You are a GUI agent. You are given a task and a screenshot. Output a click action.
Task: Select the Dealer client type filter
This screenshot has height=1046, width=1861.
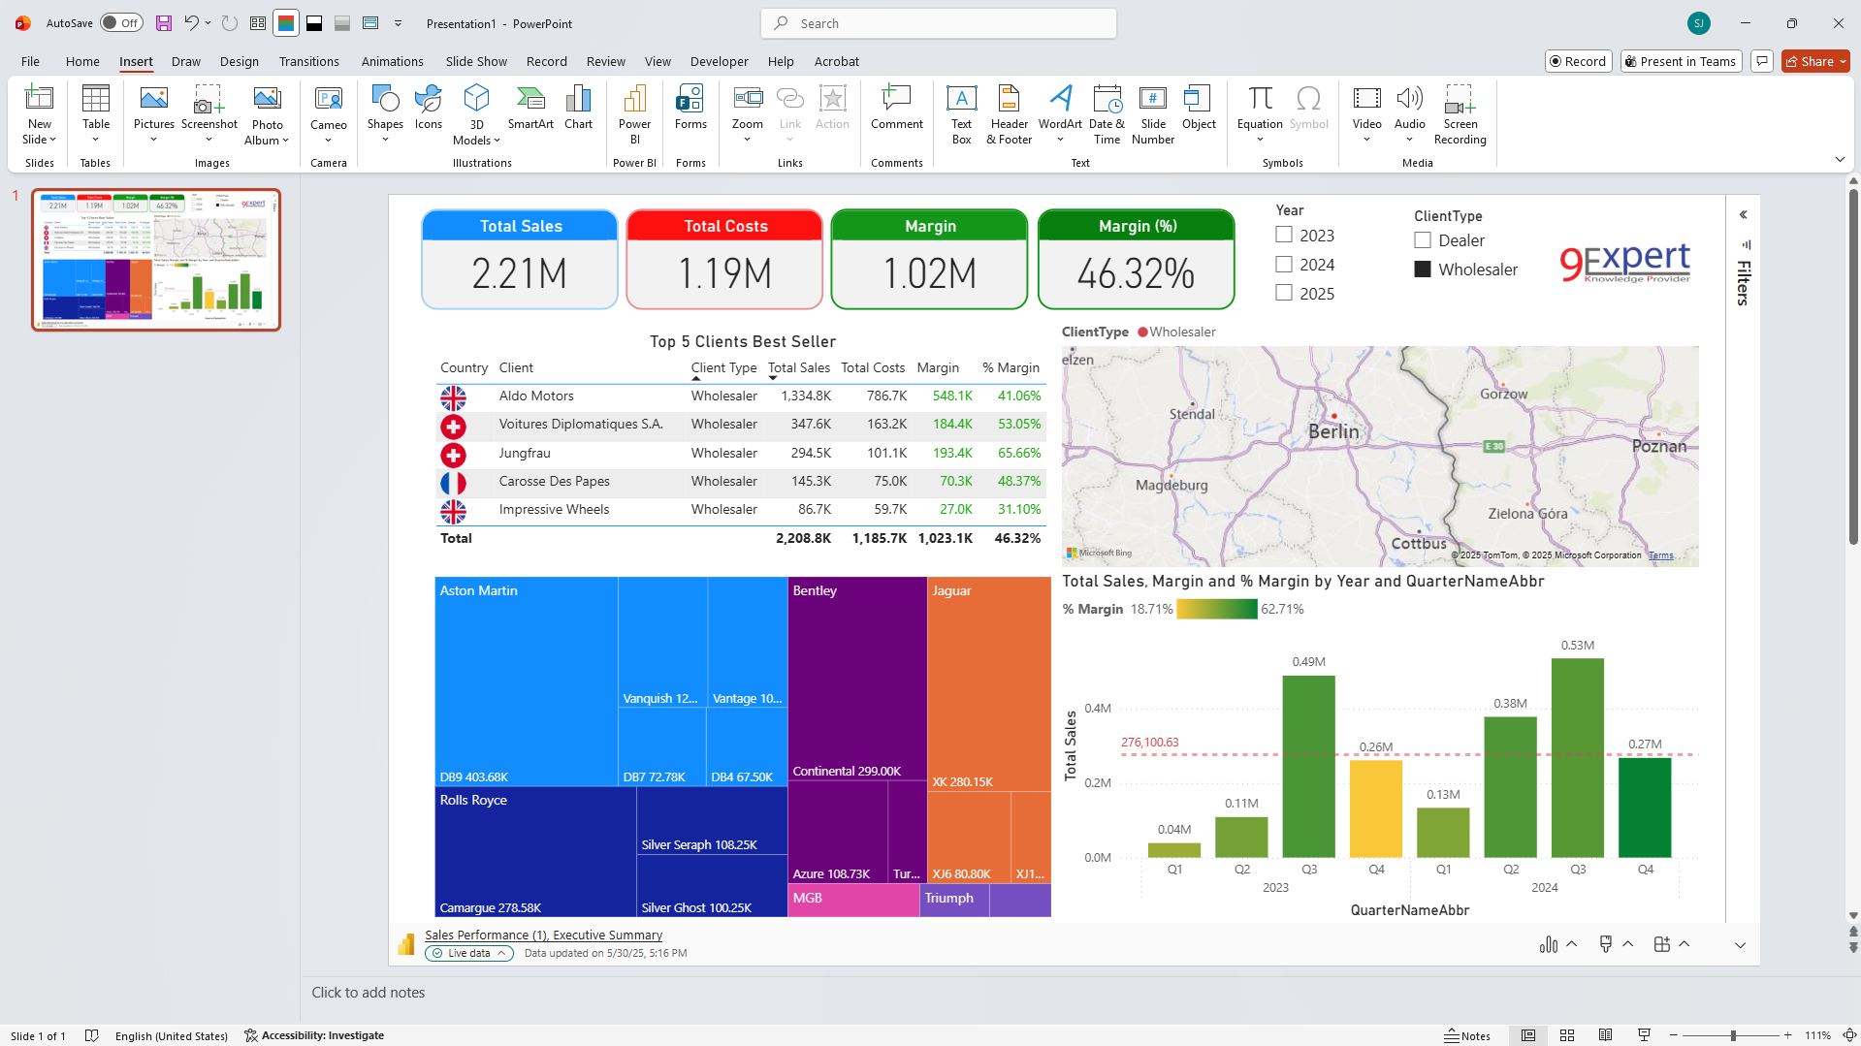tap(1424, 239)
